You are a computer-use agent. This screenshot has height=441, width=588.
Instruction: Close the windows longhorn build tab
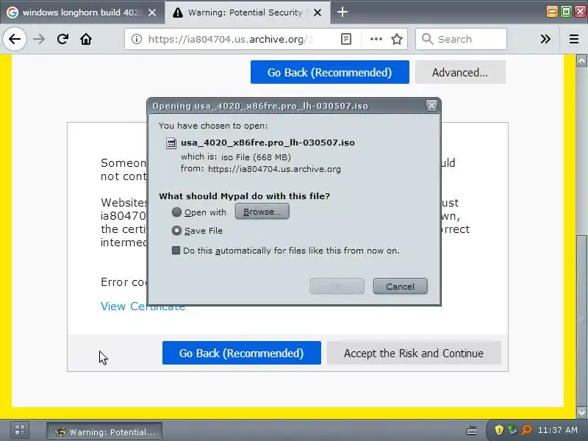pos(152,12)
